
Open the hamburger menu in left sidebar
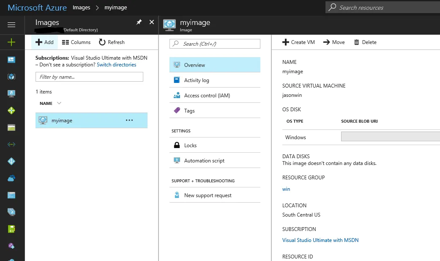coord(11,25)
